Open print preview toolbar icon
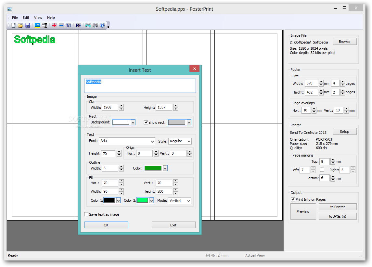The width and height of the screenshot is (372, 267). click(x=88, y=25)
